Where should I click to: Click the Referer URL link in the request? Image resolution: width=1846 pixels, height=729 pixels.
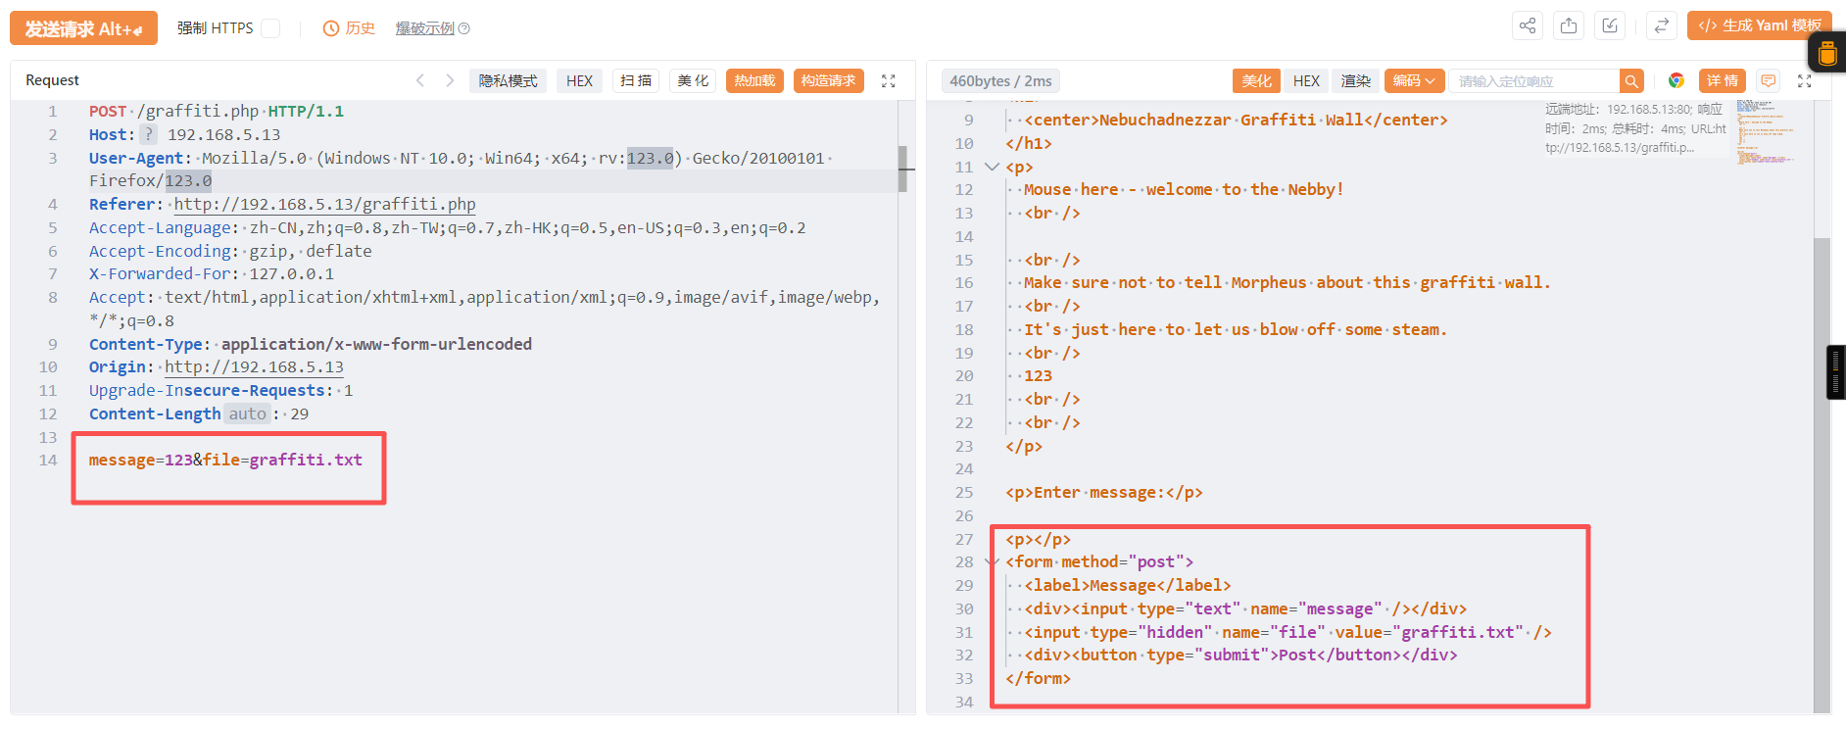(324, 204)
